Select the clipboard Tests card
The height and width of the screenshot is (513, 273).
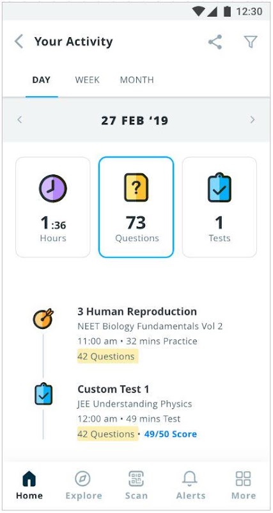click(219, 207)
